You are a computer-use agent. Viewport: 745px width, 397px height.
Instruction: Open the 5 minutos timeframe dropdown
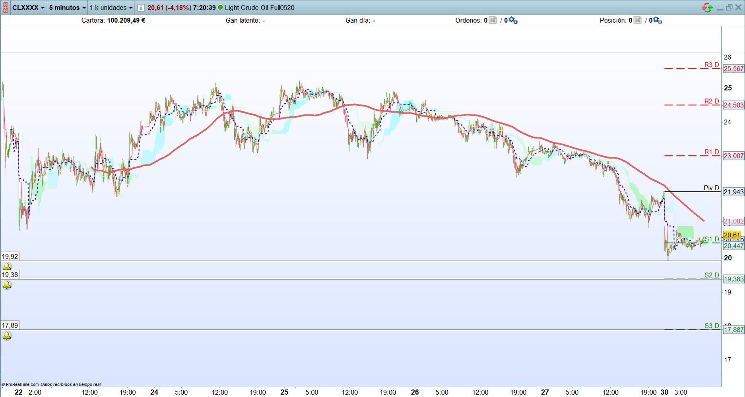[x=67, y=8]
